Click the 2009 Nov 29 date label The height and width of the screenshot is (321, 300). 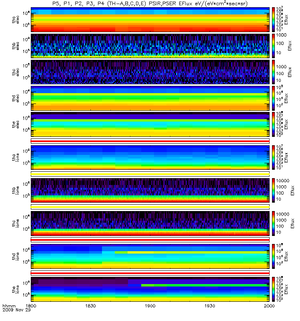click(x=16, y=310)
